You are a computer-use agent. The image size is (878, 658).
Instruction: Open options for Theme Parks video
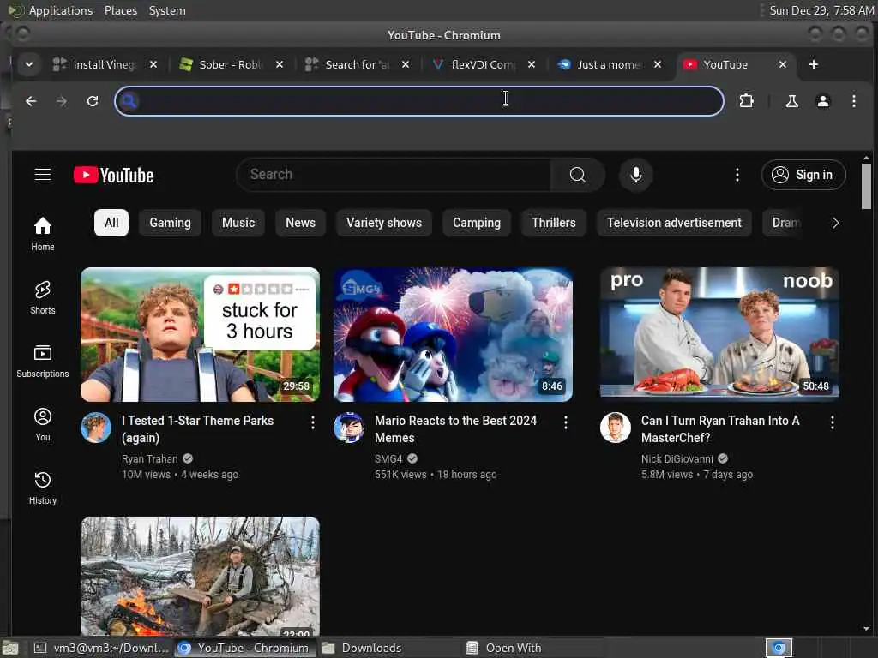tap(312, 422)
